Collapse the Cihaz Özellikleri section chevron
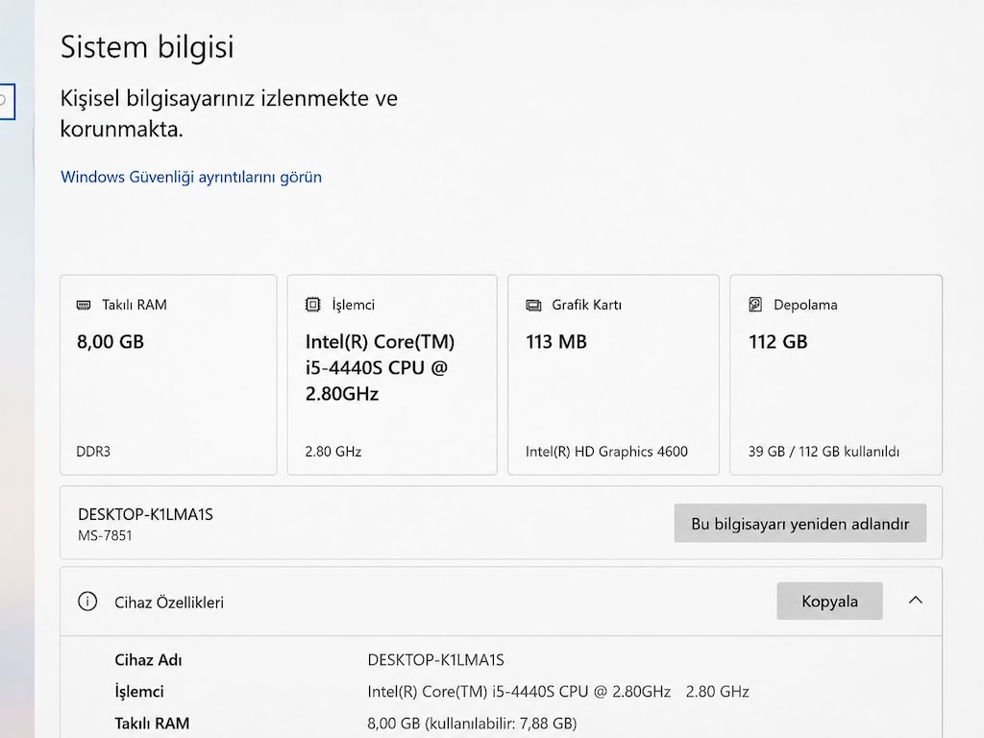Screen dimensions: 984x738 point(916,601)
